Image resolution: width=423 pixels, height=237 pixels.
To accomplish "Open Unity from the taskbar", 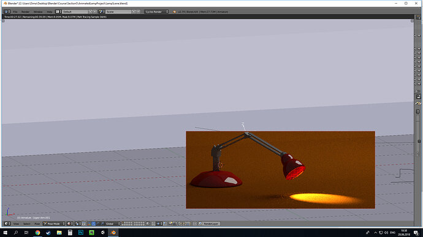I will pos(102,233).
